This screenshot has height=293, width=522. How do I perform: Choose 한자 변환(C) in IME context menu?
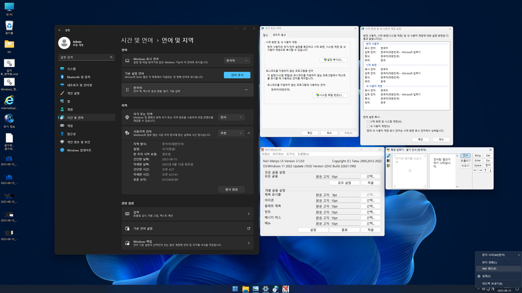[498, 262]
